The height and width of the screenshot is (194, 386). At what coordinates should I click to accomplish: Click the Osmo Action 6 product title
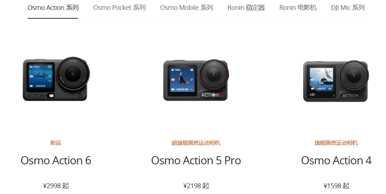(x=56, y=161)
